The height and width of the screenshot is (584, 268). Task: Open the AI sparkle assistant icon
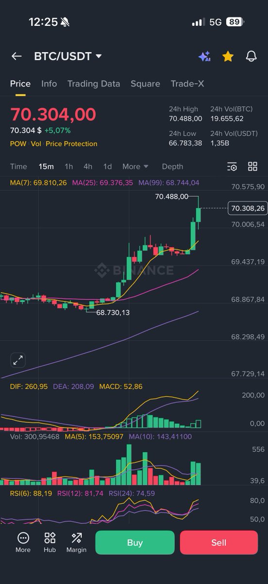[x=204, y=56]
